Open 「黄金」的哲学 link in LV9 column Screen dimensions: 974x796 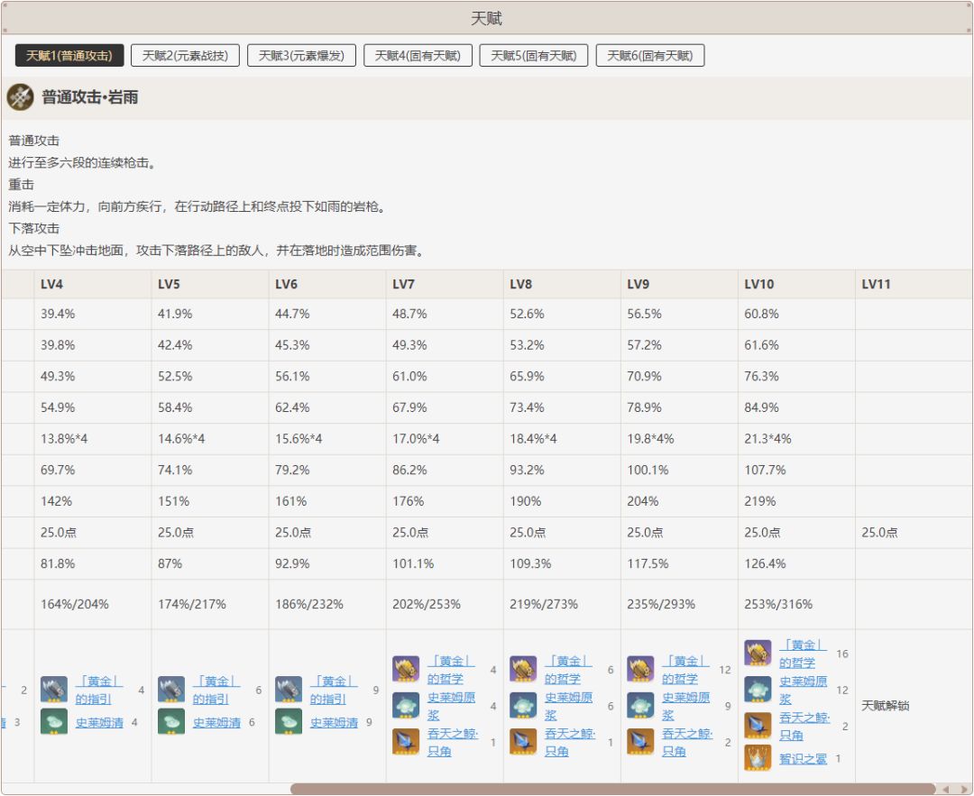coord(685,669)
